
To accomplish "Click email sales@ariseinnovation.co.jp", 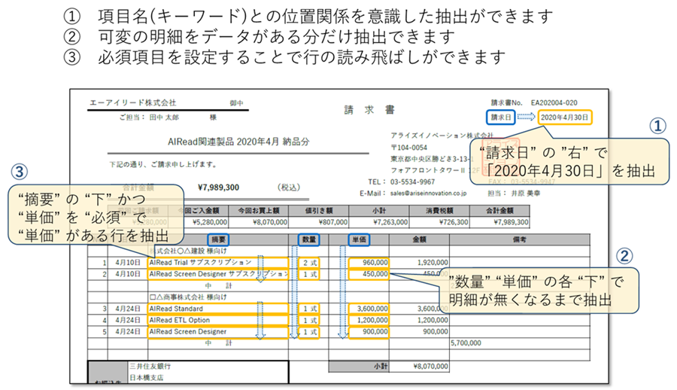I will point(428,193).
